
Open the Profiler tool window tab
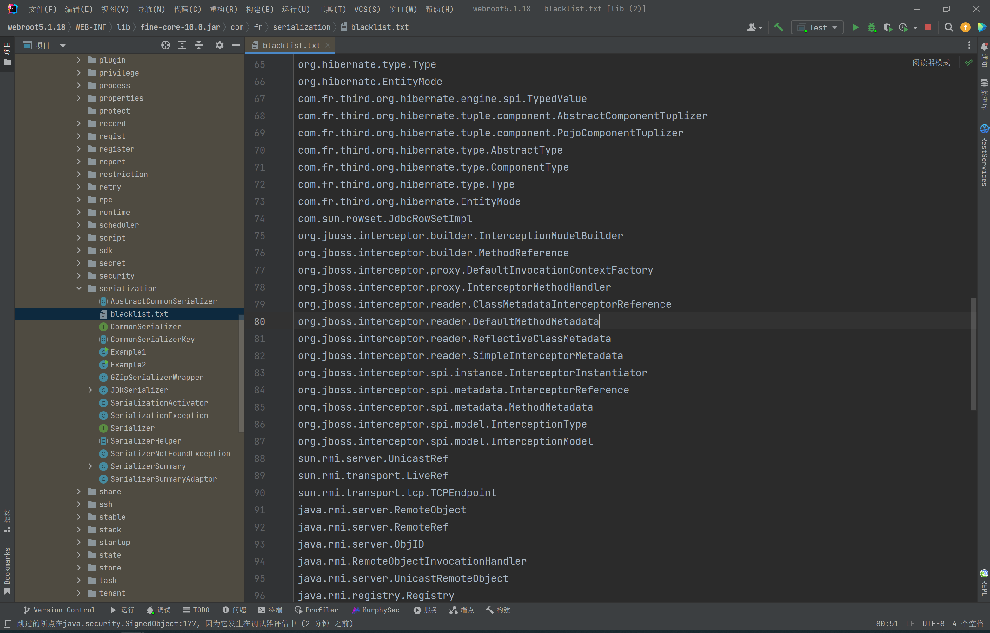(316, 610)
